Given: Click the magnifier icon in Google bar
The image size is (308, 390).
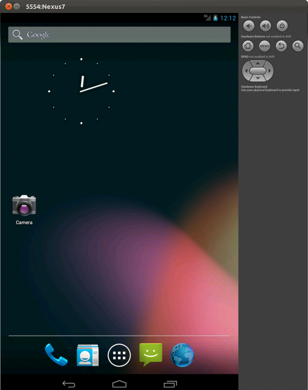Looking at the screenshot, I should tap(17, 35).
